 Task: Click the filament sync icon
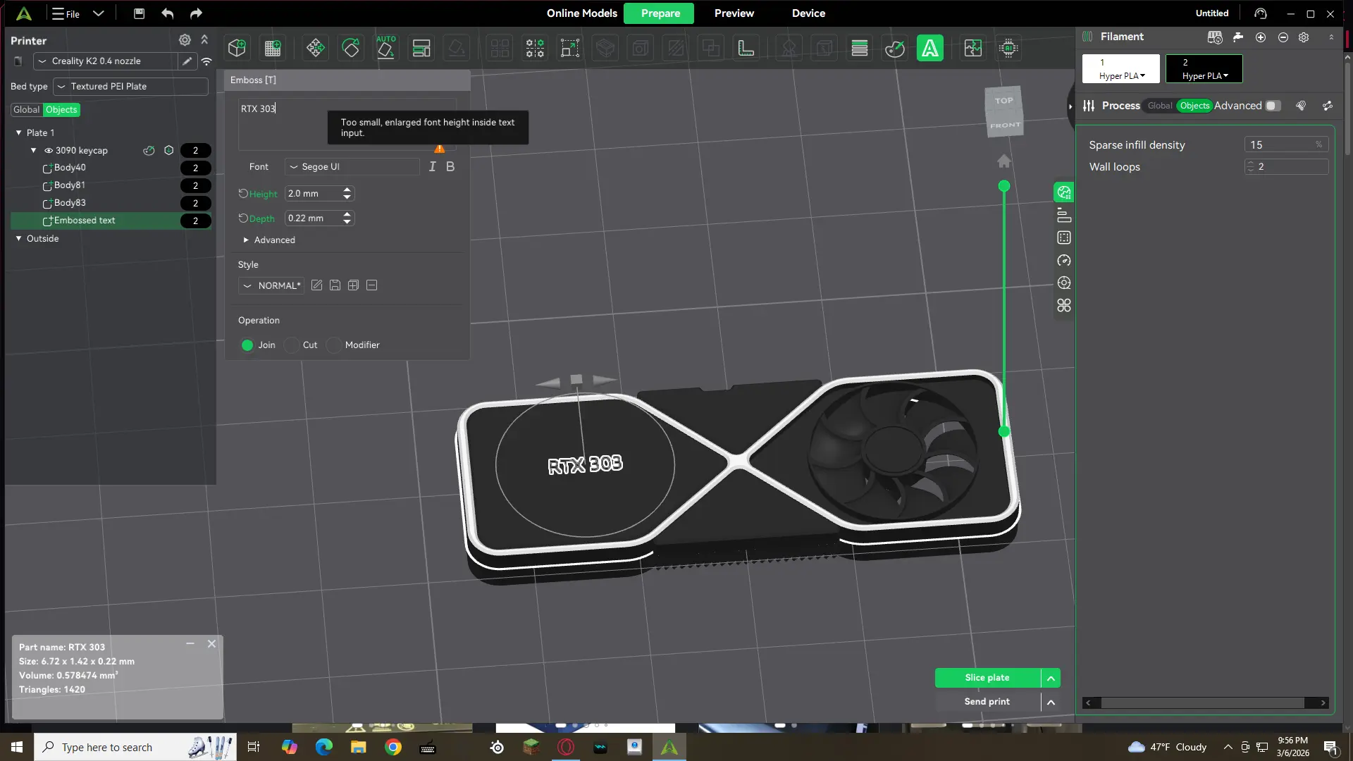[1214, 37]
